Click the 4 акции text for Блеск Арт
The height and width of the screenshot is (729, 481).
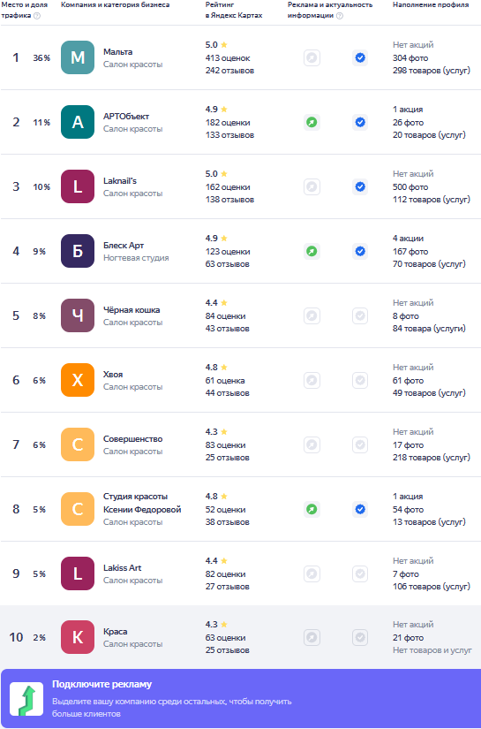408,238
